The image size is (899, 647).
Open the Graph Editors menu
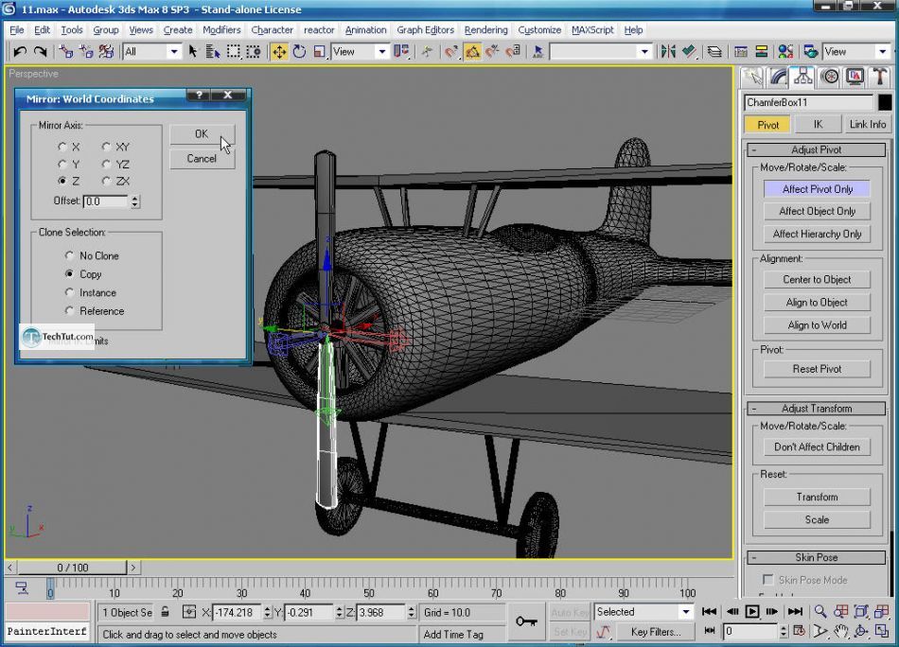pyautogui.click(x=426, y=30)
